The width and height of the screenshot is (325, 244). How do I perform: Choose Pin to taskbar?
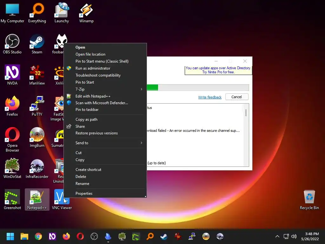click(105, 110)
